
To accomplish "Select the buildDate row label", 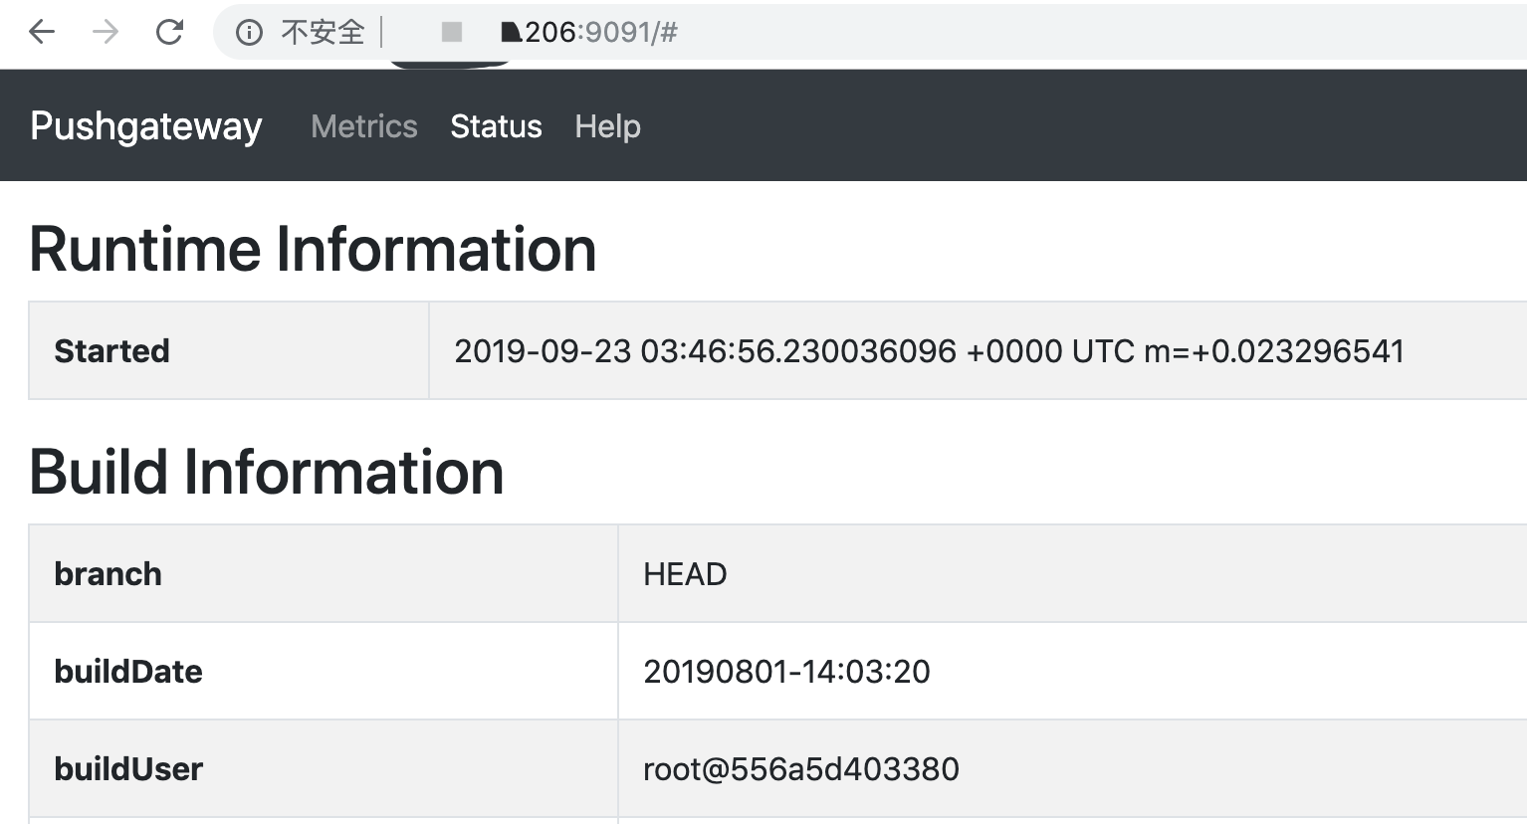I will 128,672.
